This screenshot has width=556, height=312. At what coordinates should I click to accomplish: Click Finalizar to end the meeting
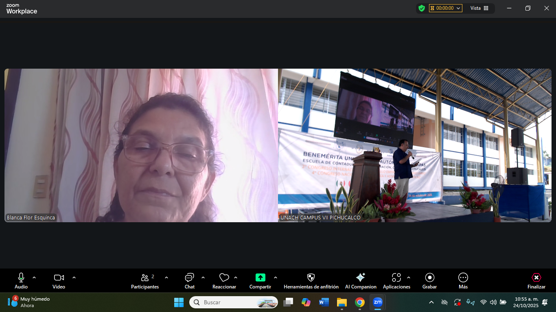pyautogui.click(x=536, y=278)
